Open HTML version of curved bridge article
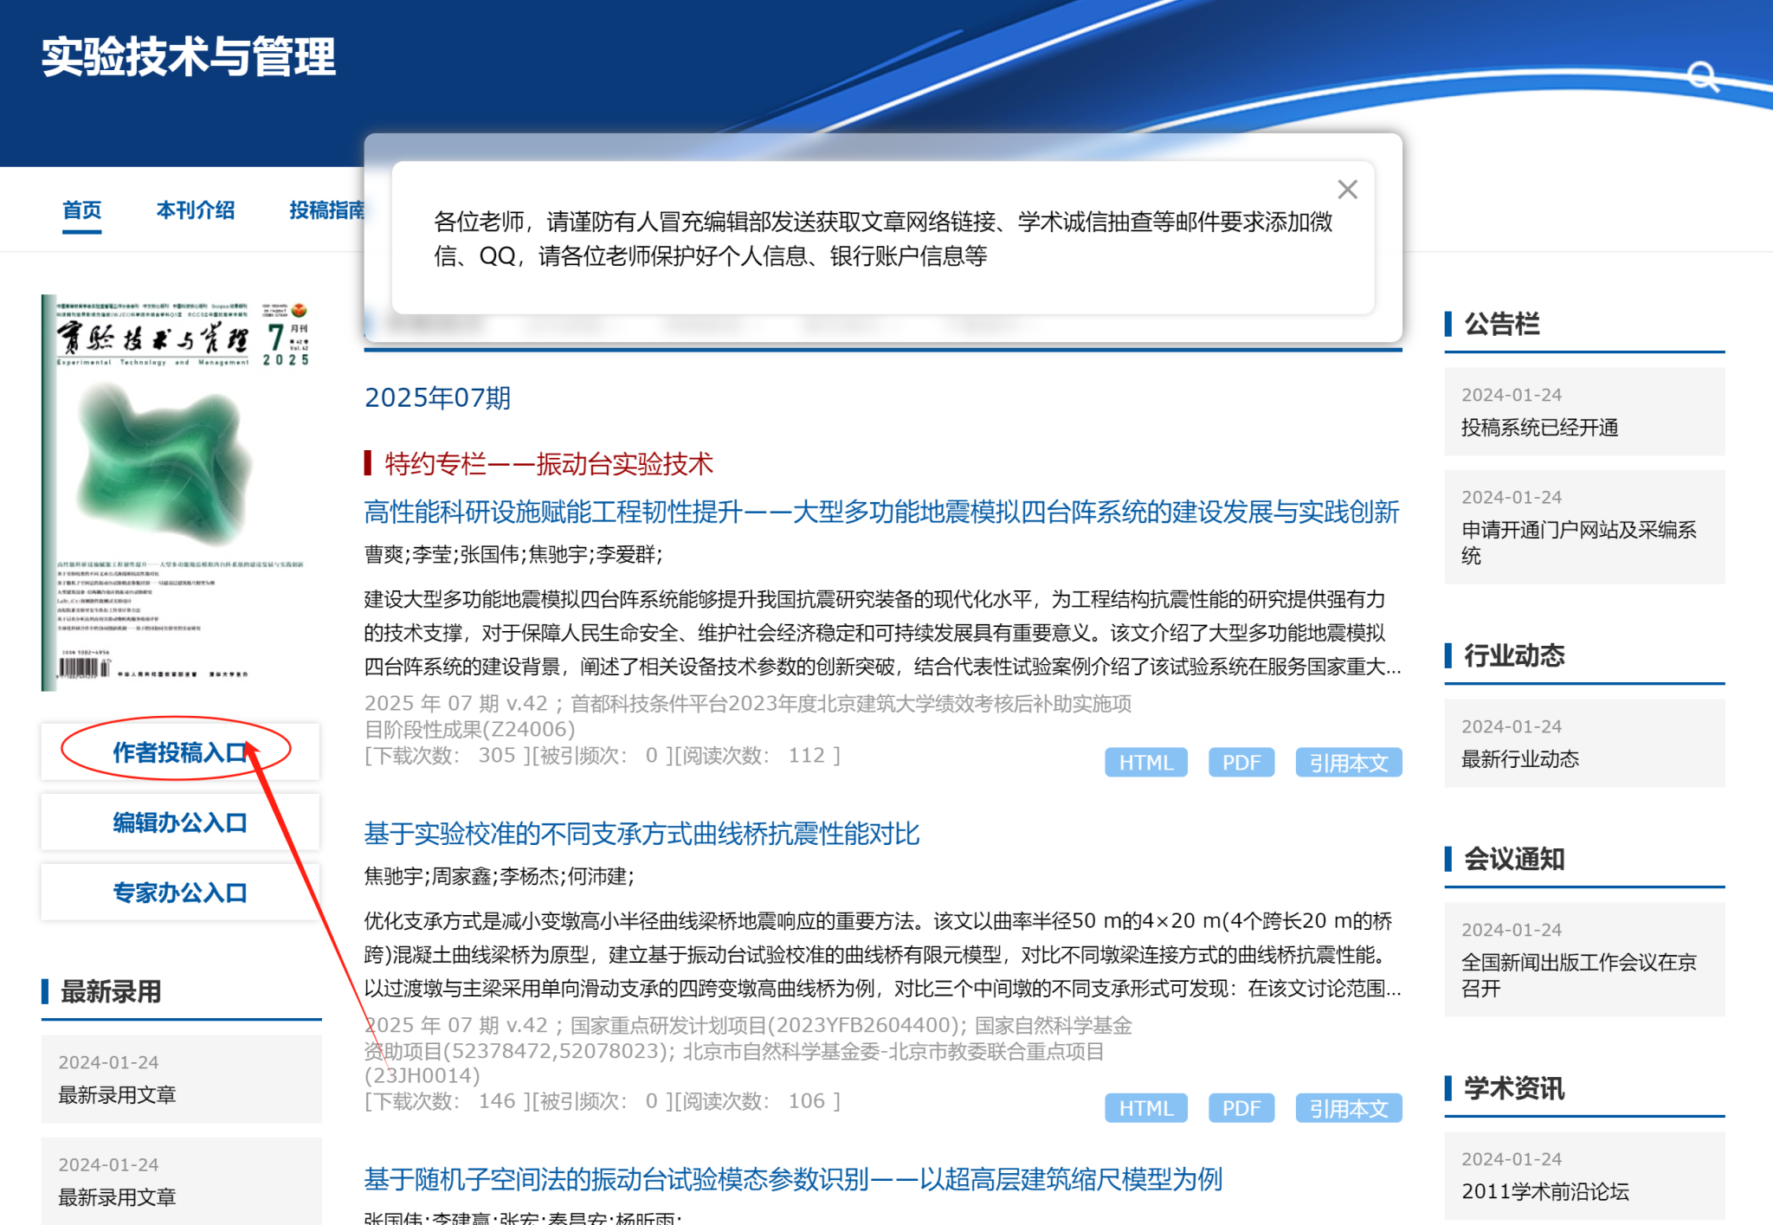 [1145, 1108]
